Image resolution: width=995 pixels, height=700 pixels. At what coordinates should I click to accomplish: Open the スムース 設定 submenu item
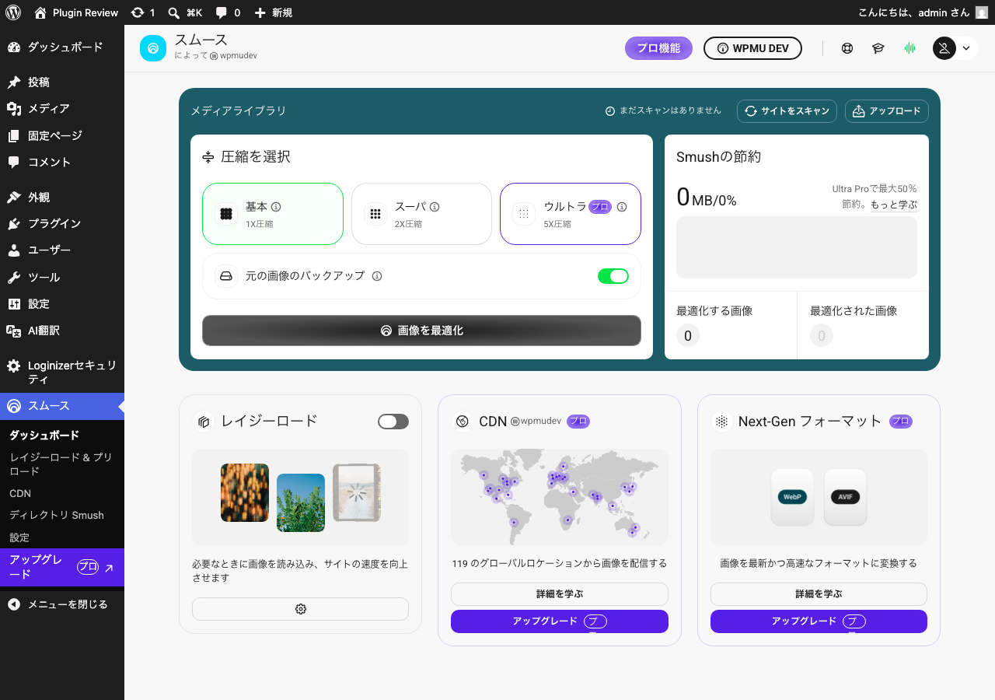click(62, 537)
